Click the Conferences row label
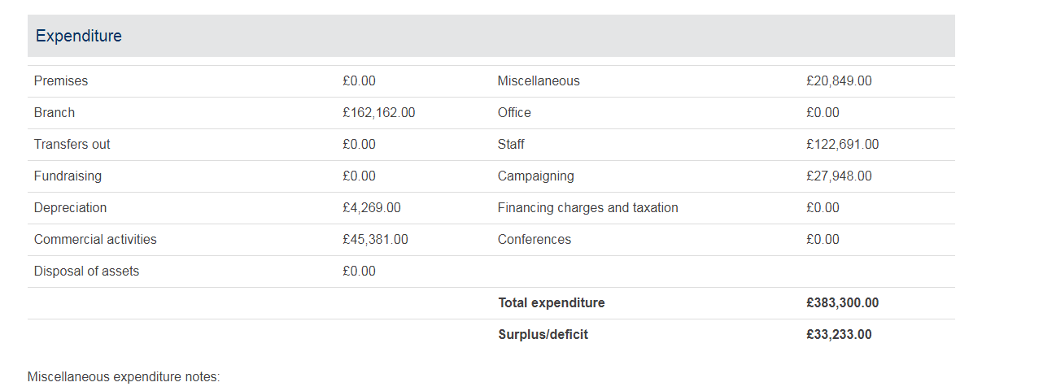 point(534,240)
